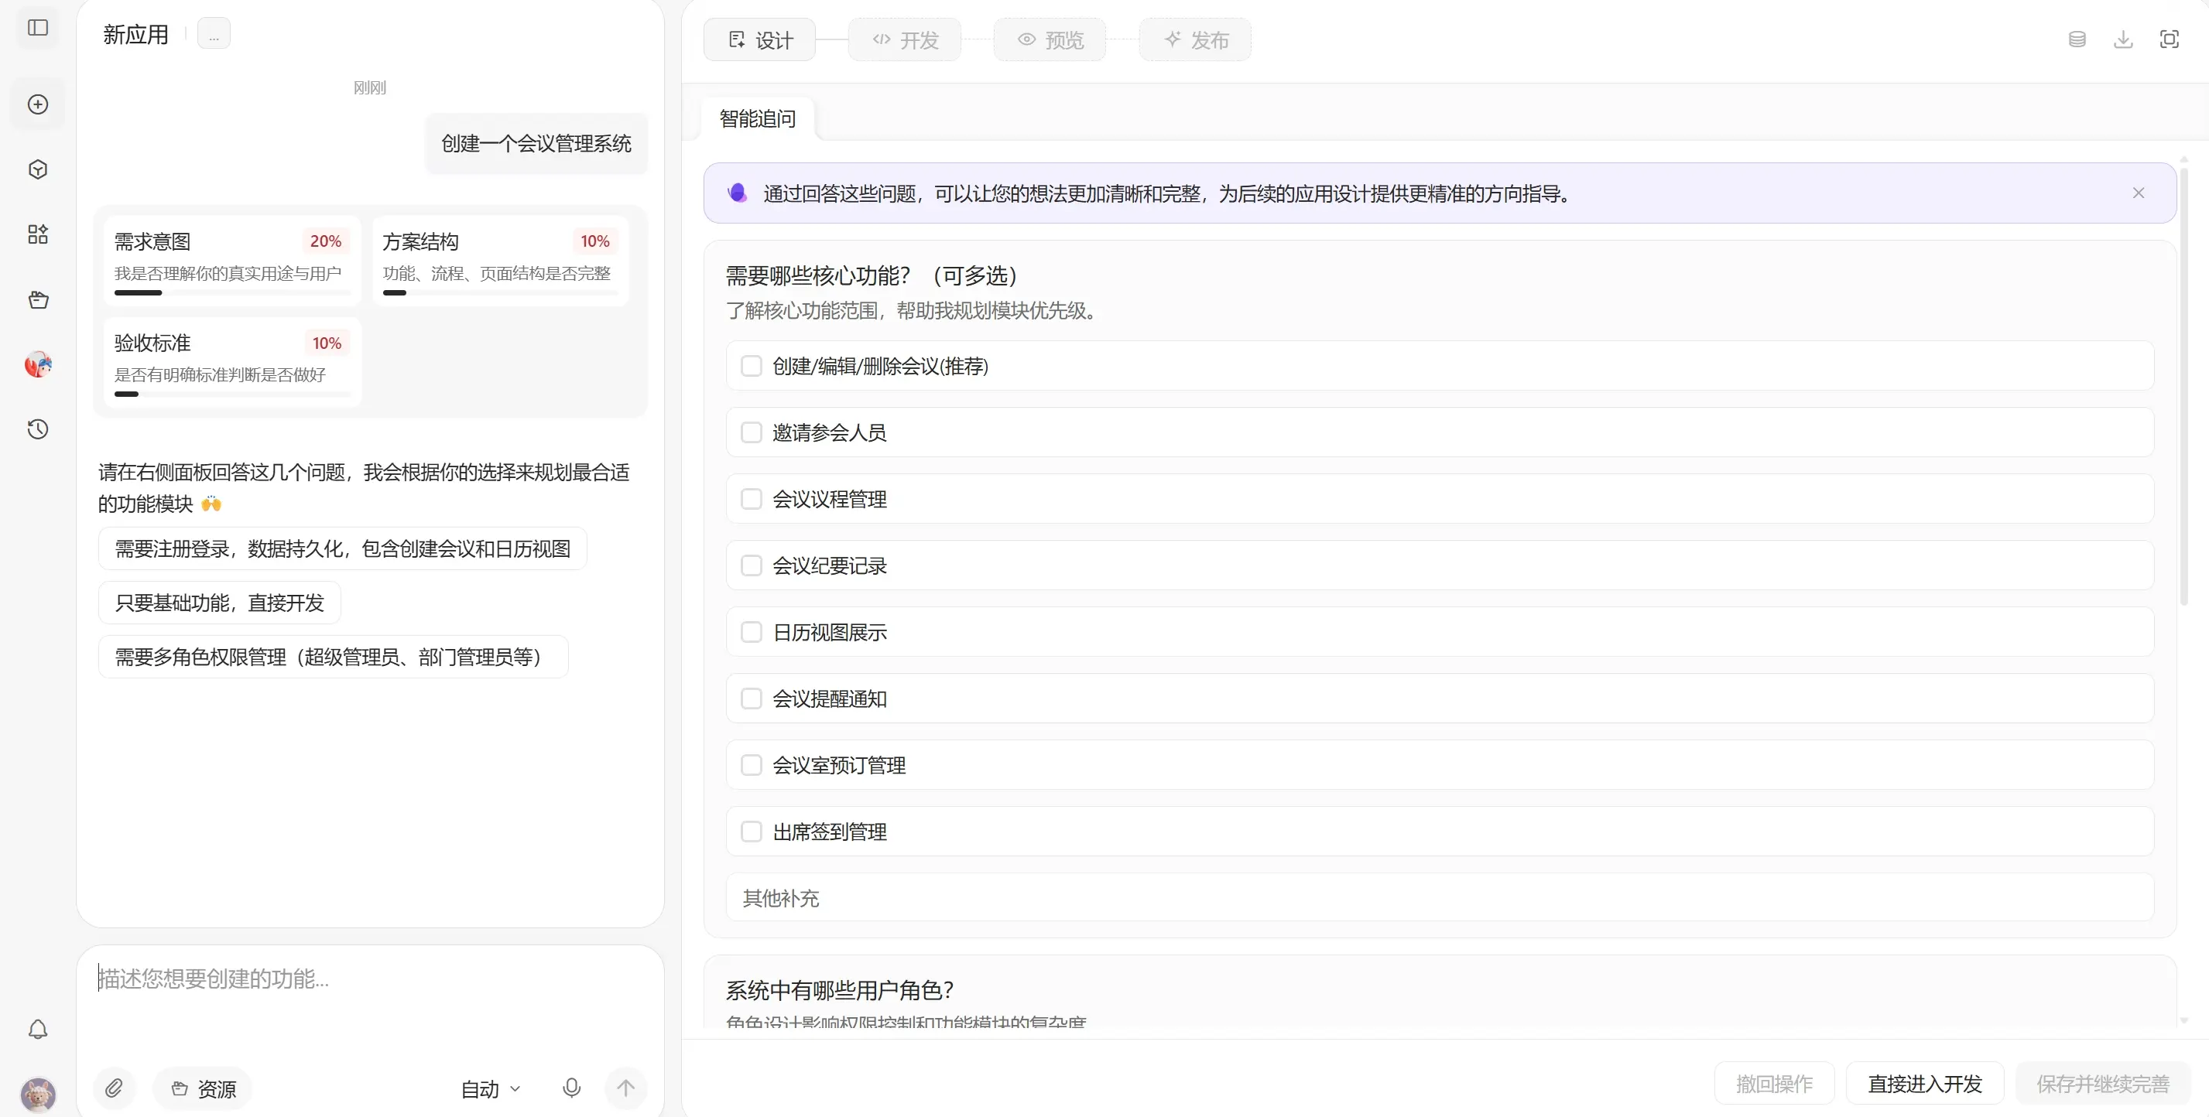Open the database icon in top toolbar
This screenshot has width=2209, height=1117.
(x=2077, y=39)
